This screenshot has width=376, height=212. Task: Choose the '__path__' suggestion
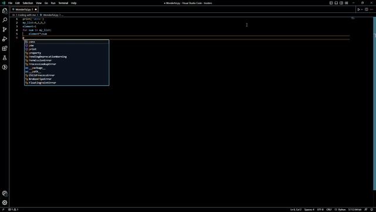[x=66, y=72]
